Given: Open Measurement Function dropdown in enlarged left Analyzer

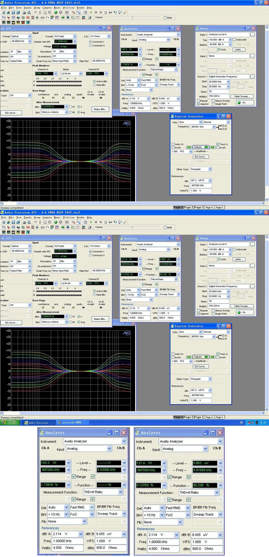Looking at the screenshot, I should point(121,492).
